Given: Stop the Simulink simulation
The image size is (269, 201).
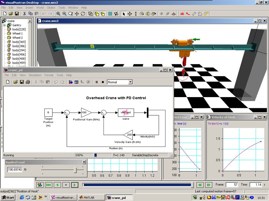Looking at the screenshot, I should click(x=103, y=82).
